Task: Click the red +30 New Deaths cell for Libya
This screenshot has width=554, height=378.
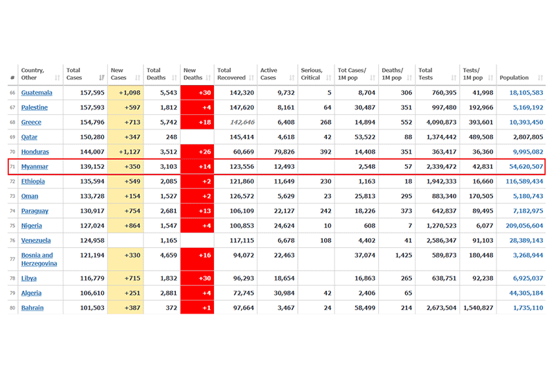Action: (197, 278)
